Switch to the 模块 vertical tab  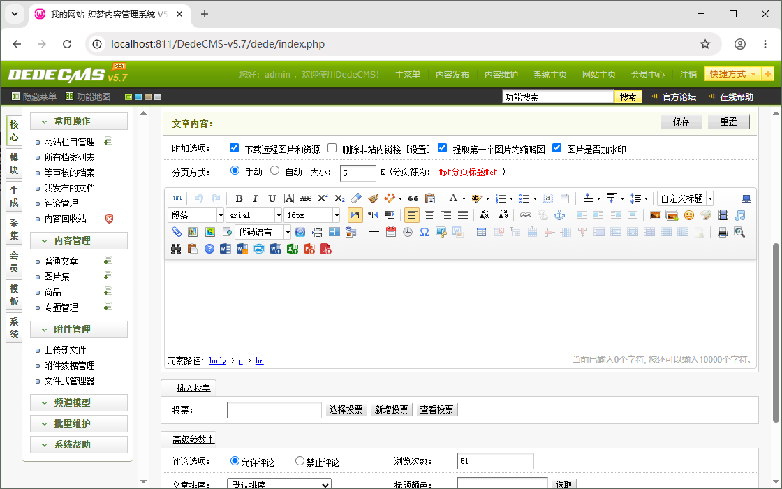pos(14,163)
